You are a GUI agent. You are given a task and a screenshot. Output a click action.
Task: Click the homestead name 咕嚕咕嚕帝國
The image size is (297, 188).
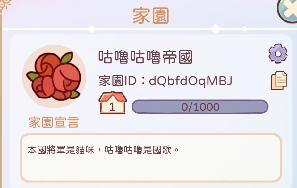pos(146,57)
